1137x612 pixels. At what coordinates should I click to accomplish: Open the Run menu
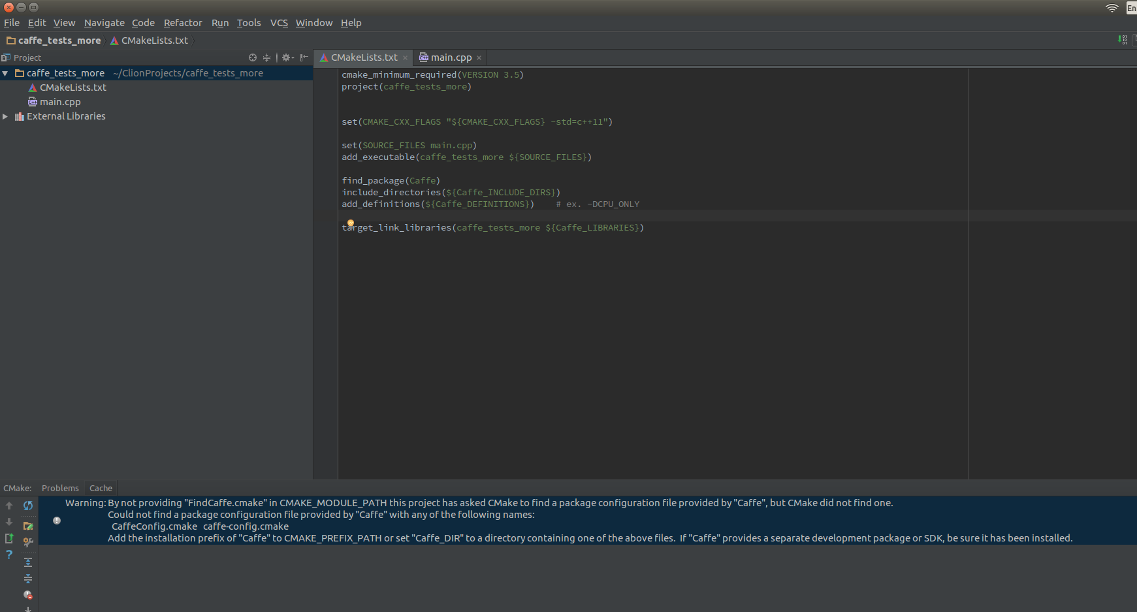tap(220, 23)
